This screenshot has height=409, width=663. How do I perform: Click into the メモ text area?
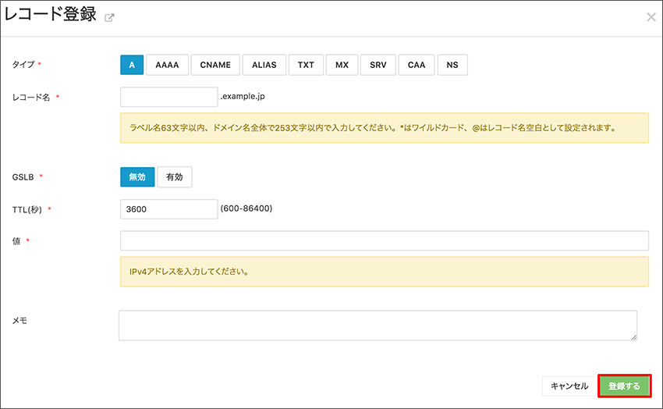tap(378, 325)
